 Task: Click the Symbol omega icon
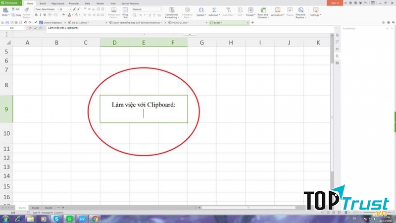tap(201, 9)
